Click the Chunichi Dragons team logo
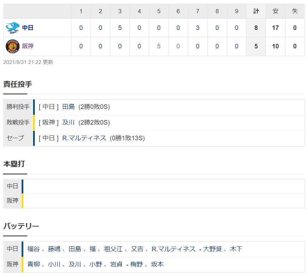 [x=12, y=28]
